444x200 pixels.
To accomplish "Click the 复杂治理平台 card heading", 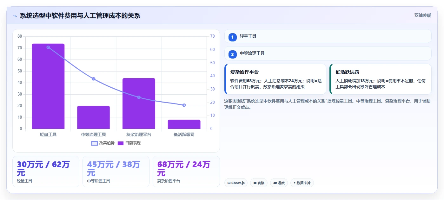I will 244,72.
